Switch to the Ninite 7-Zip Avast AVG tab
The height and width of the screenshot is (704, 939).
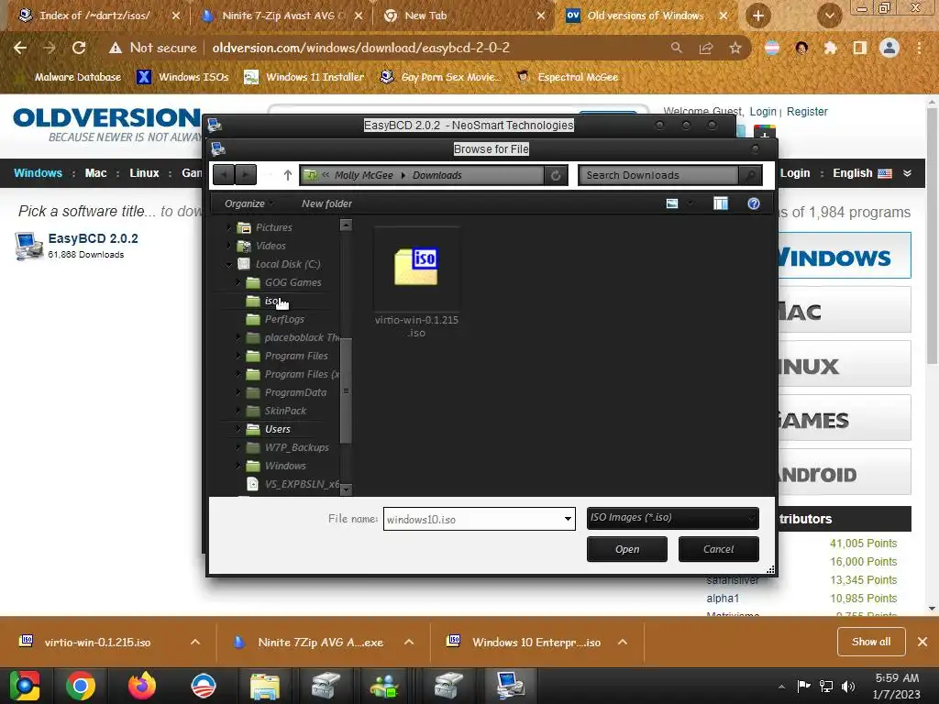point(282,16)
